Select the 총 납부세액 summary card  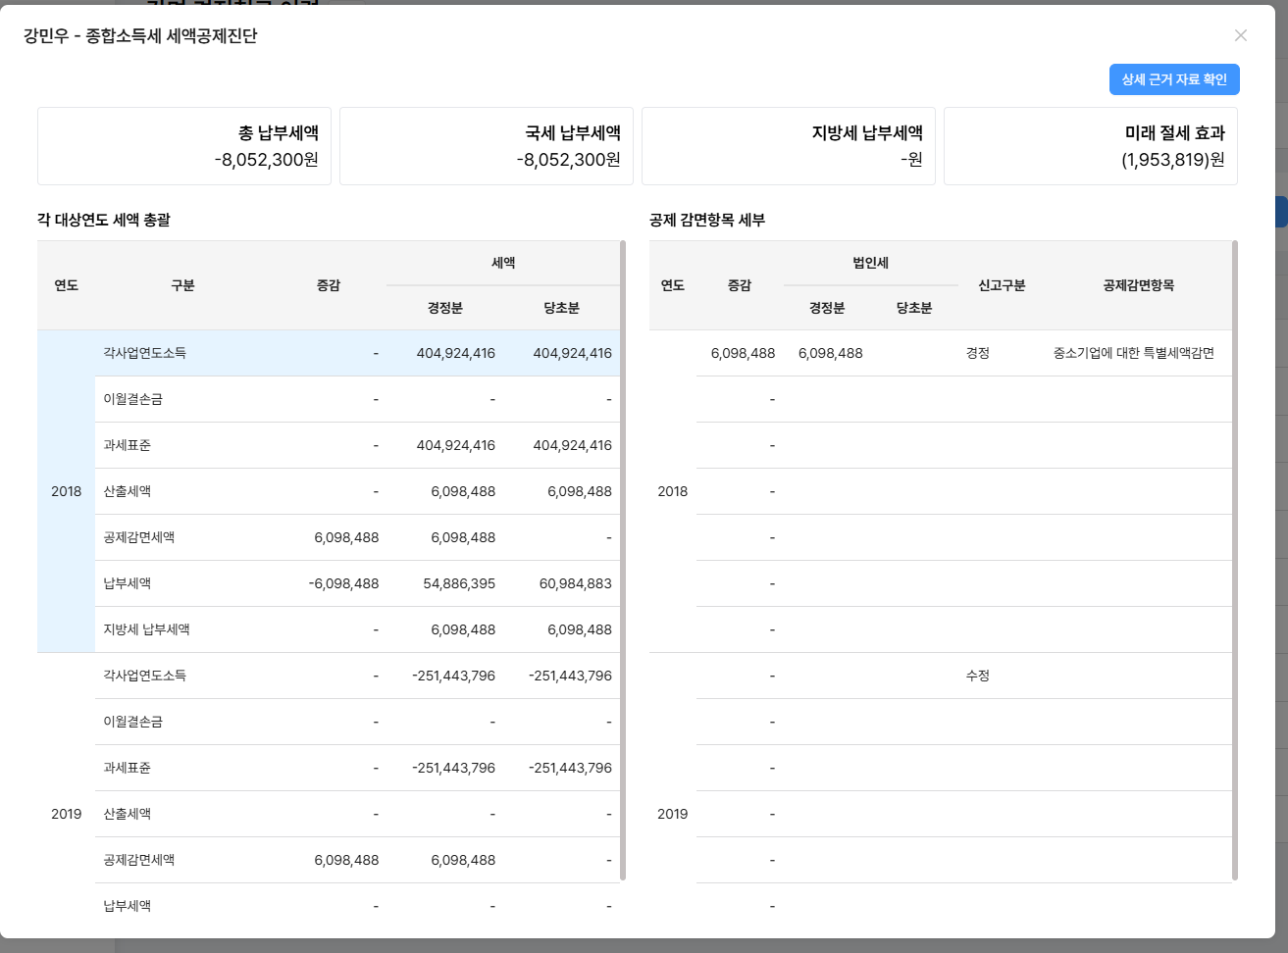pyautogui.click(x=184, y=146)
